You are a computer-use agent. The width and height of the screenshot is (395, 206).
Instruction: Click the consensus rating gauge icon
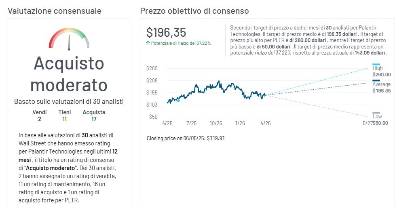(x=69, y=39)
